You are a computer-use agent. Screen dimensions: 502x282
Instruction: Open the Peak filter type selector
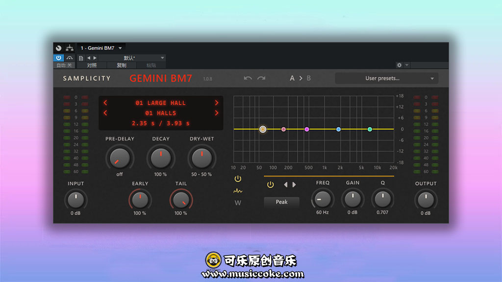[x=282, y=202]
